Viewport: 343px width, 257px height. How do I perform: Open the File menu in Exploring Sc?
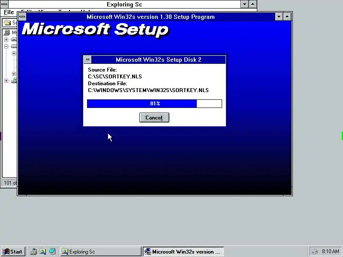pyautogui.click(x=9, y=12)
